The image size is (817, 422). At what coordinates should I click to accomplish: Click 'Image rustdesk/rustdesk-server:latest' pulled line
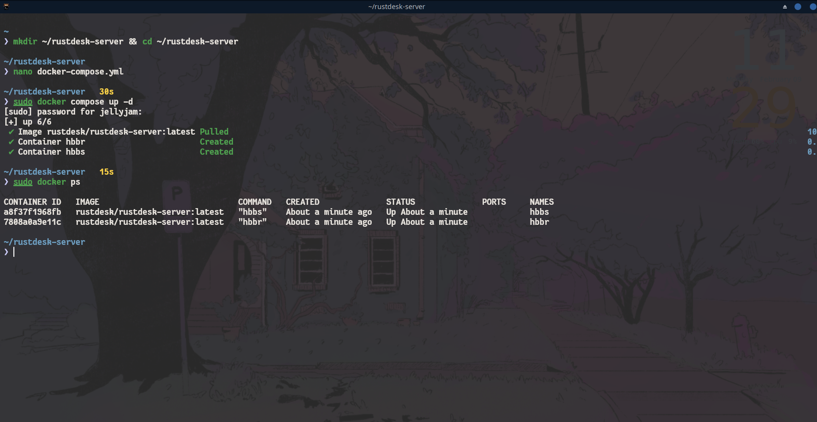[106, 132]
